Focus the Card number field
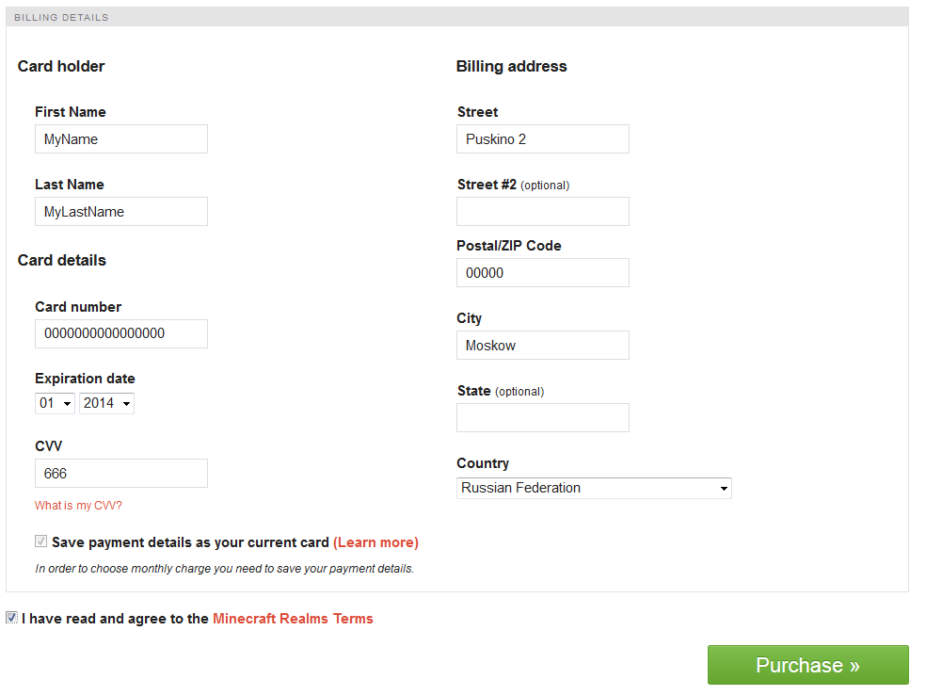Image resolution: width=926 pixels, height=695 pixels. [120, 334]
